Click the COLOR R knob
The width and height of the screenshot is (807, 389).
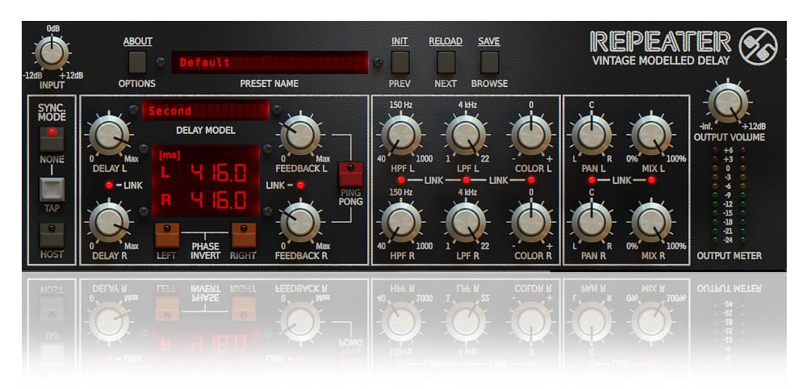[x=531, y=222]
